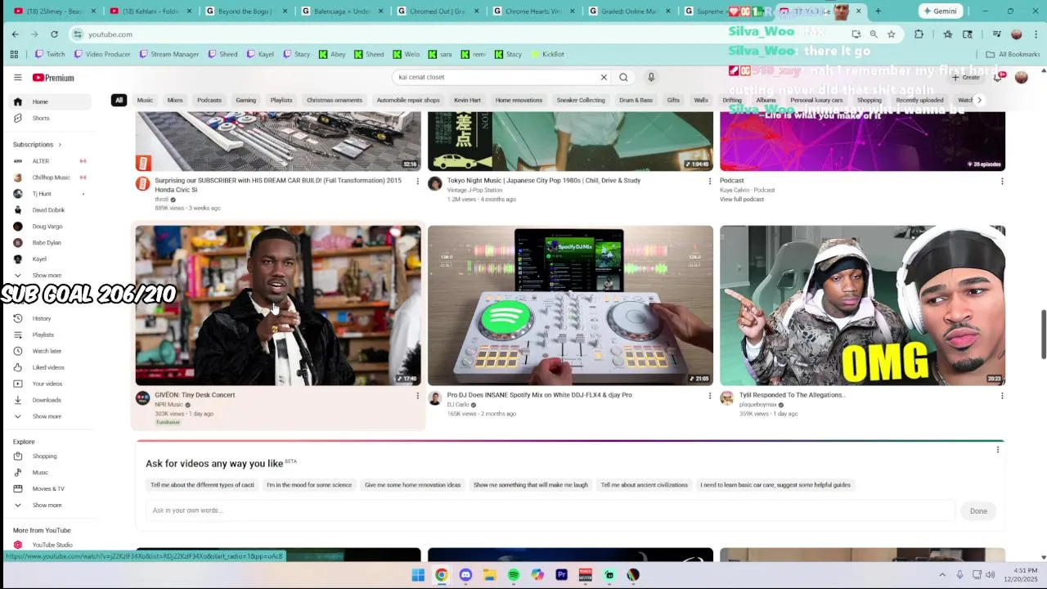Open options menu for the Podcast card
1047x589 pixels.
coord(1001,181)
